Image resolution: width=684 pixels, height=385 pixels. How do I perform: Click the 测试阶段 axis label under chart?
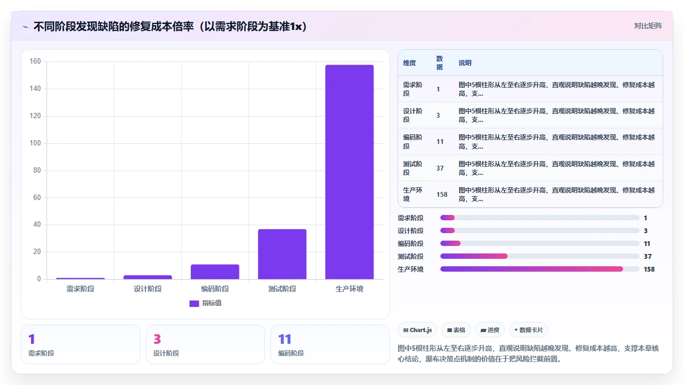pos(282,289)
